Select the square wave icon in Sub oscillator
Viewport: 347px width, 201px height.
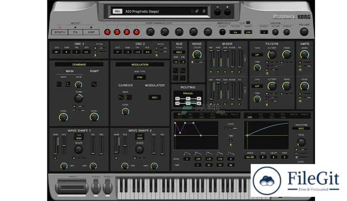pos(176,78)
